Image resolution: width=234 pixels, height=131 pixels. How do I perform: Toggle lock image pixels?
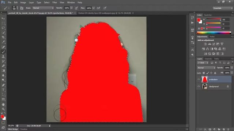[x=207, y=73]
